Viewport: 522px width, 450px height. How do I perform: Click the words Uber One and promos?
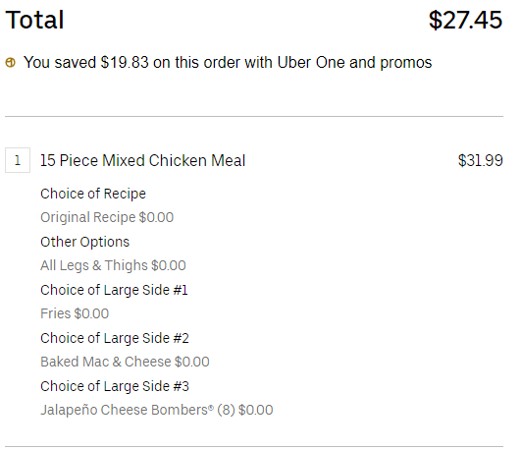[x=354, y=62]
